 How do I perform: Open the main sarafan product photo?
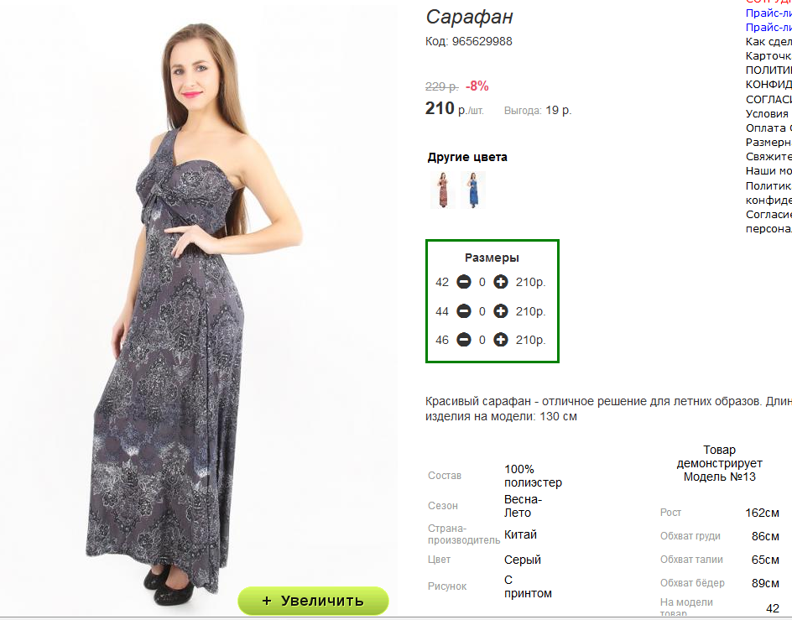coord(198,308)
